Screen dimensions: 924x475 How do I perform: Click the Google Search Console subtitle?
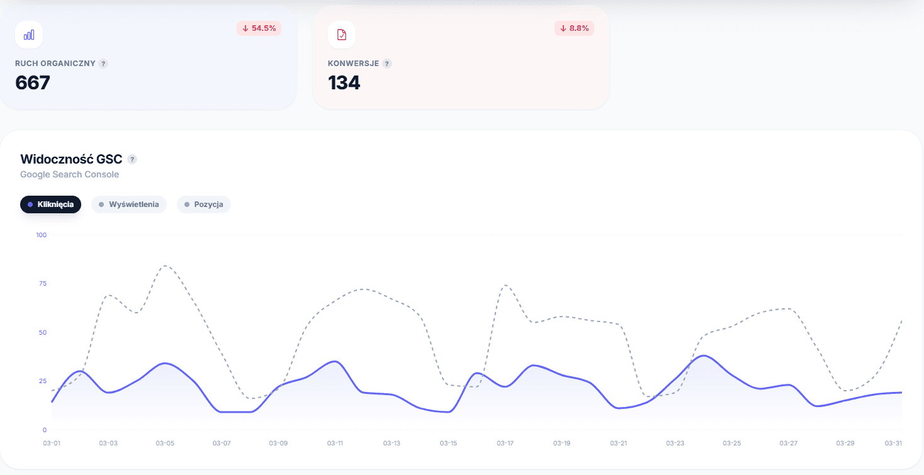click(69, 174)
